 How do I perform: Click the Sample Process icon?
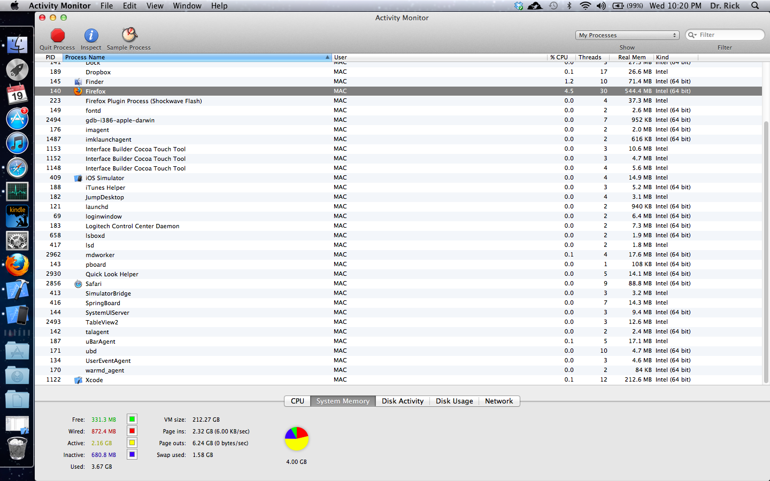pos(129,35)
